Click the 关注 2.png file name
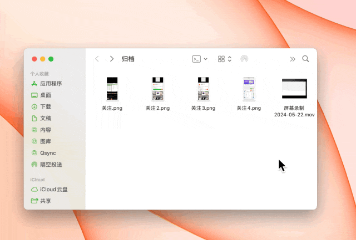Image resolution: width=356 pixels, height=240 pixels. click(157, 108)
